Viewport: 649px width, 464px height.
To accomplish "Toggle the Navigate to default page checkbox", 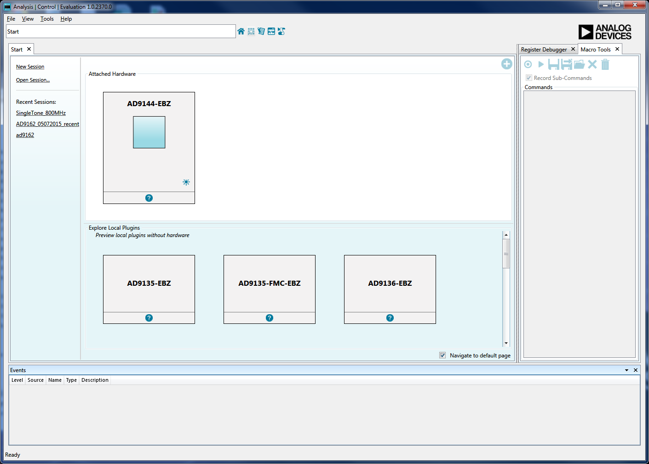I will (442, 355).
